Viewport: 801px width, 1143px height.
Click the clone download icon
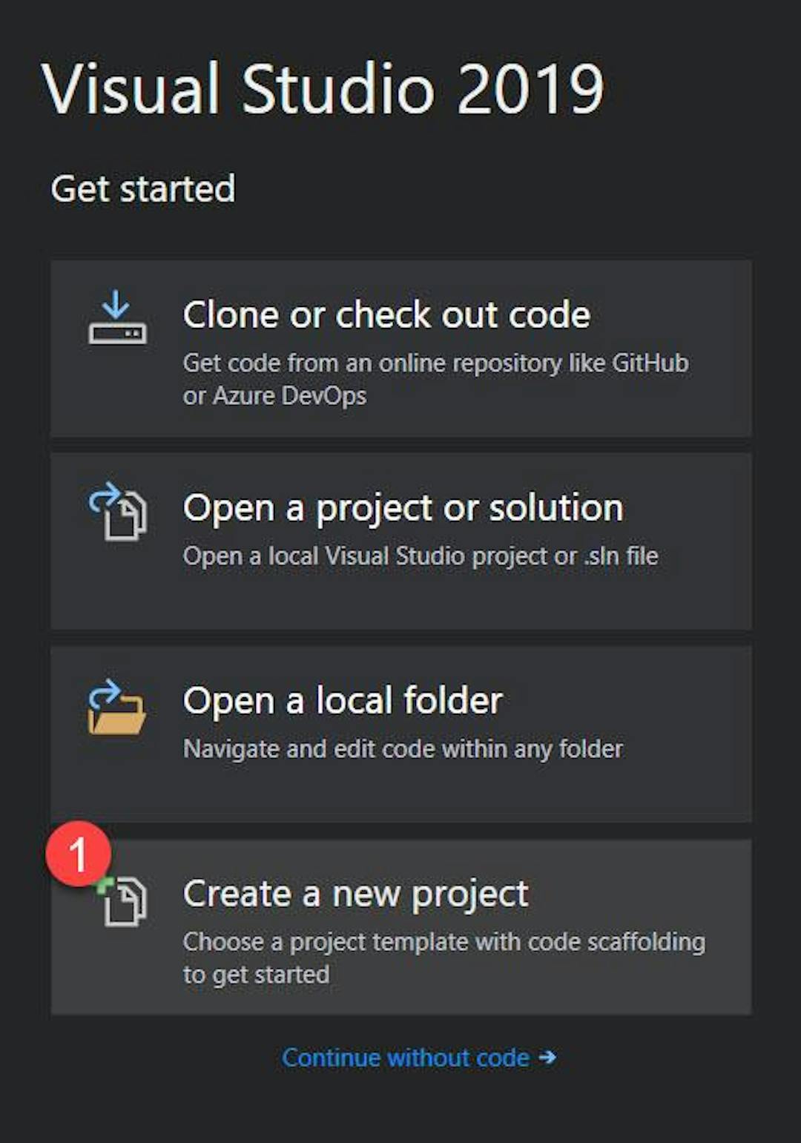[x=117, y=317]
